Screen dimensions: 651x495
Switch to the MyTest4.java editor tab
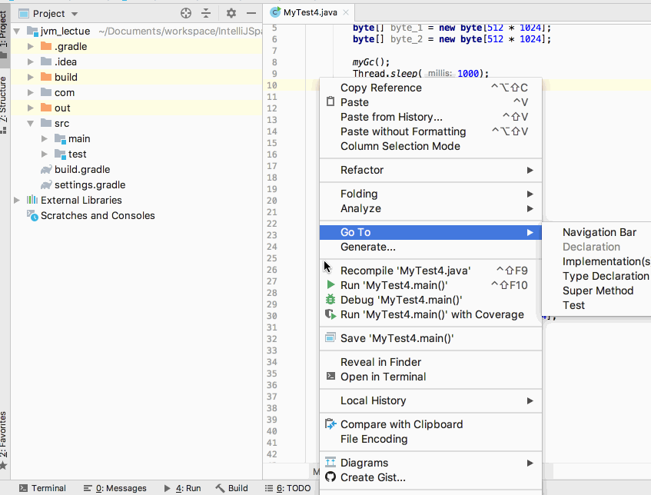pyautogui.click(x=307, y=12)
